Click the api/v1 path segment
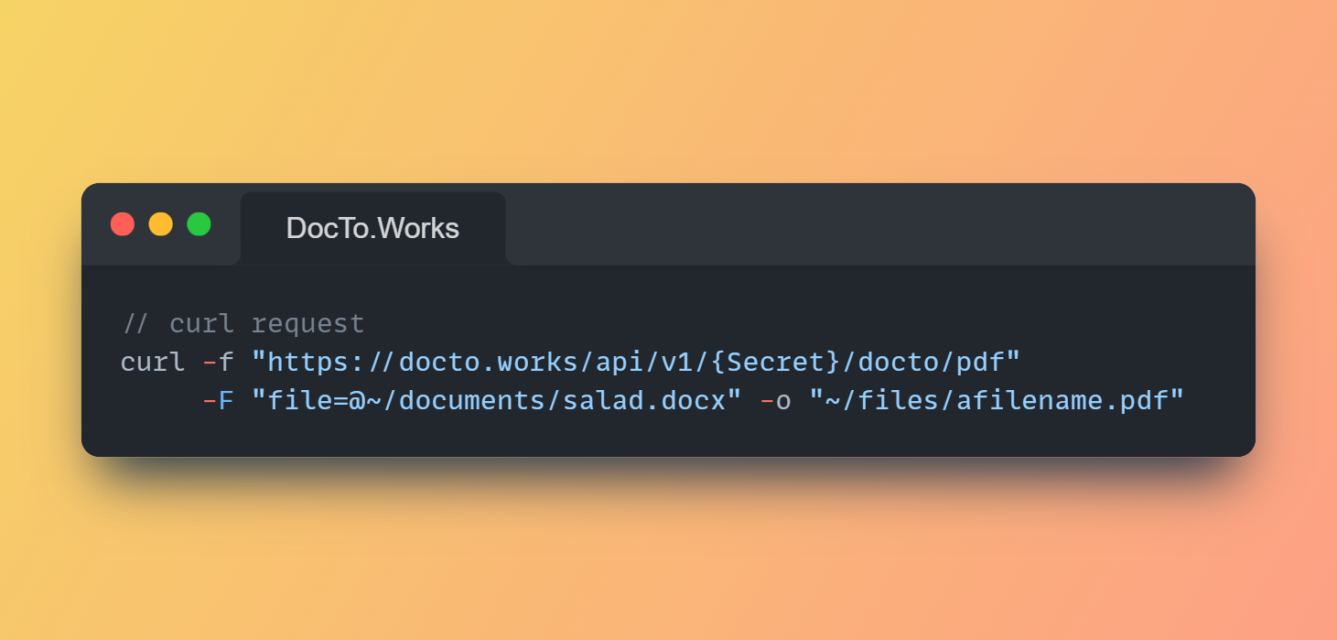This screenshot has height=640, width=1337. coord(653,362)
